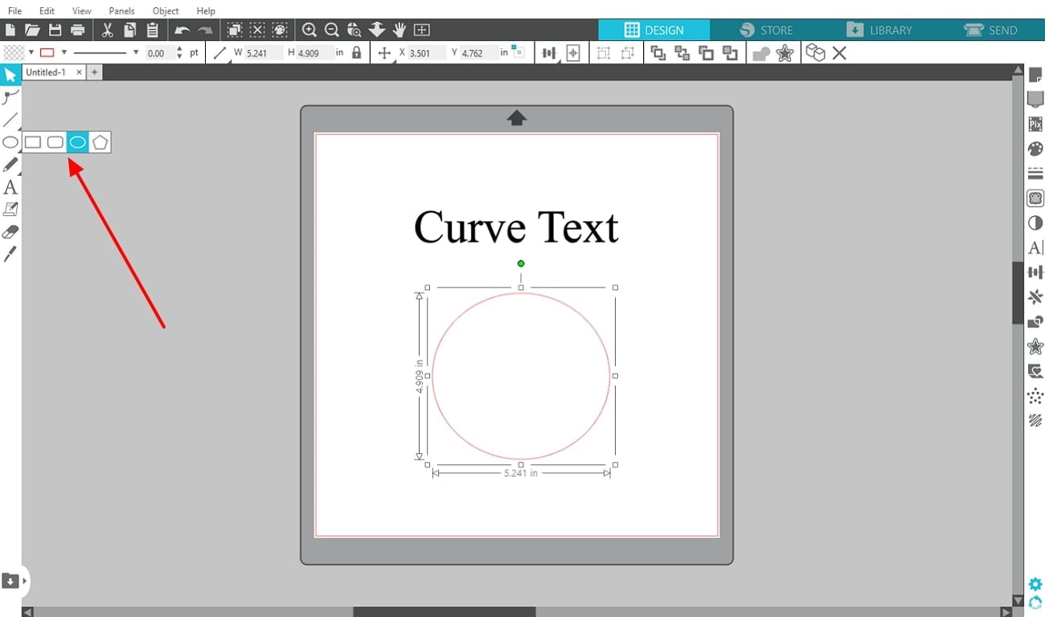
Task: Select the Eraser tool
Action: point(10,232)
